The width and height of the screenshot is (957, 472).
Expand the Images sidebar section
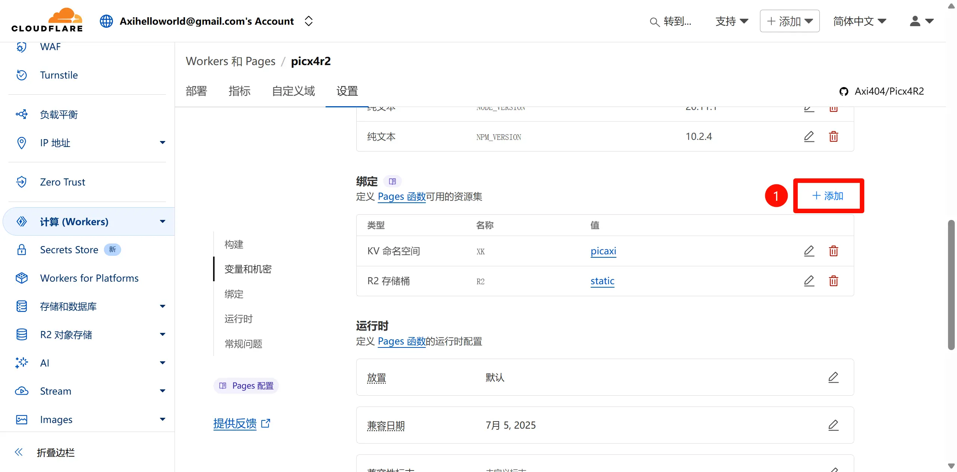tap(162, 419)
